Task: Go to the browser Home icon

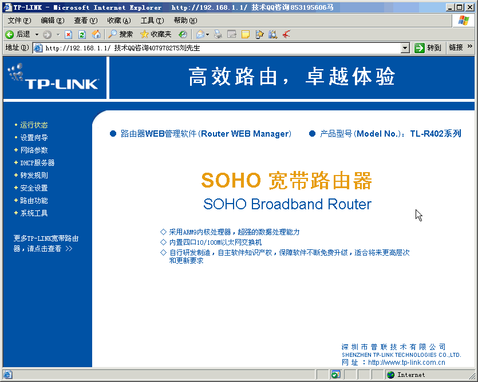Action: tap(96, 34)
